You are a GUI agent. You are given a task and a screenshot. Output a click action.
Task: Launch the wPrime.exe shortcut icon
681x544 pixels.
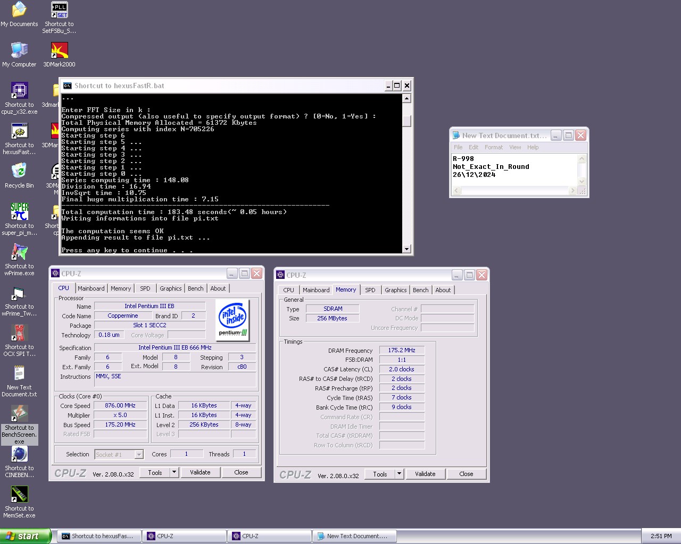coord(19,252)
